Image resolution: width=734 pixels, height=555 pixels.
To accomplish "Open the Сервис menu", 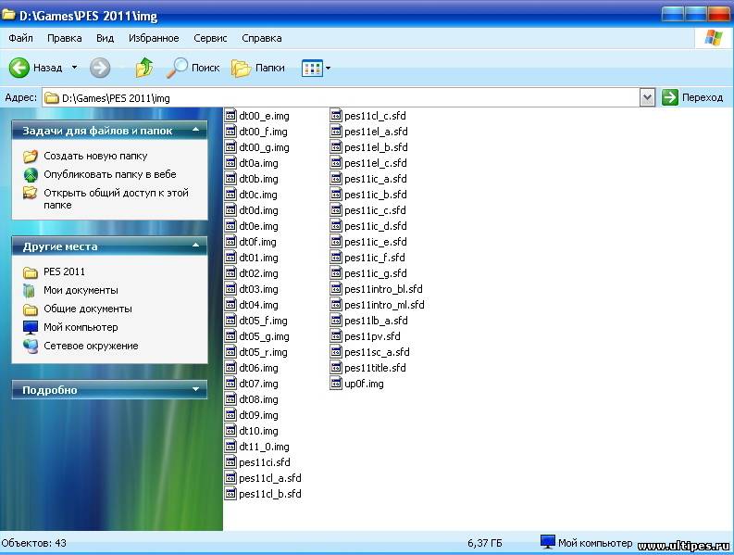I will pyautogui.click(x=210, y=38).
